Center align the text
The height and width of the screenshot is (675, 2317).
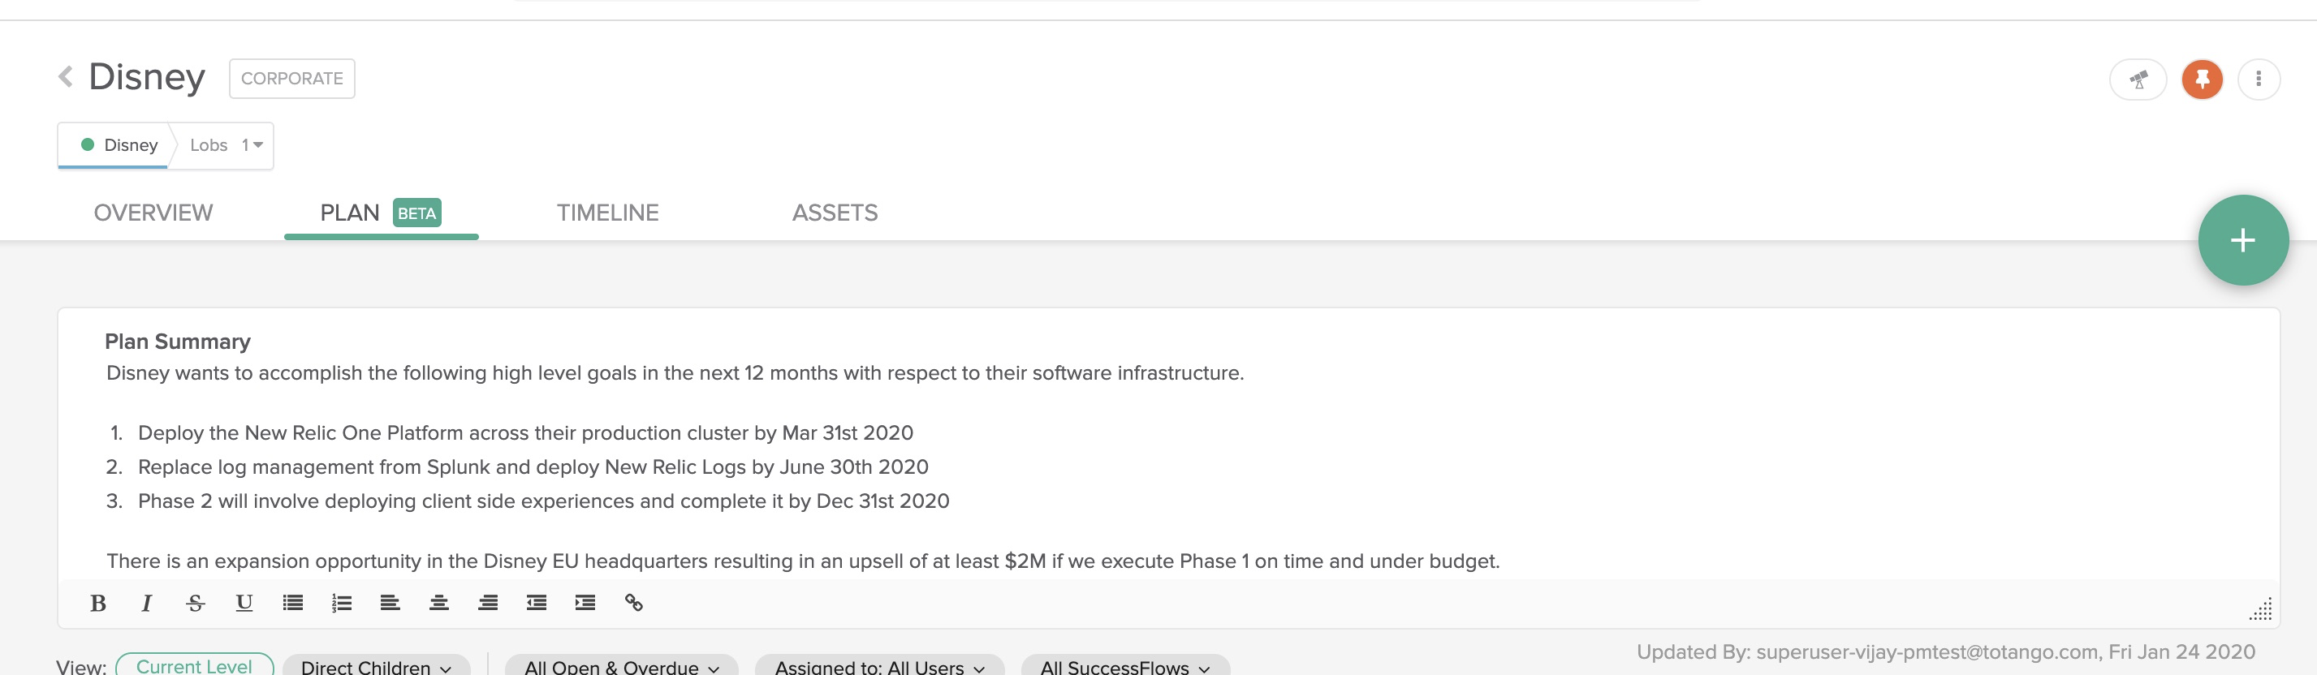439,603
